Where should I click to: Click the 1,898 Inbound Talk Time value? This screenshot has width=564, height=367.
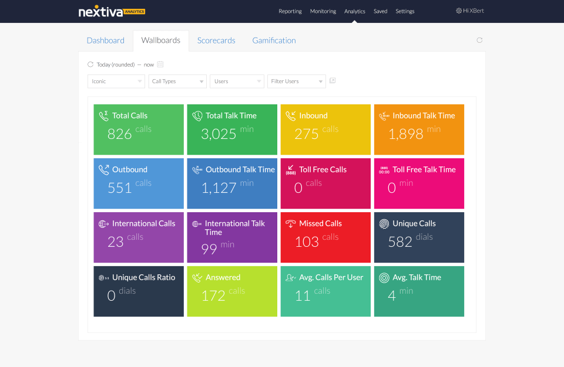coord(406,134)
